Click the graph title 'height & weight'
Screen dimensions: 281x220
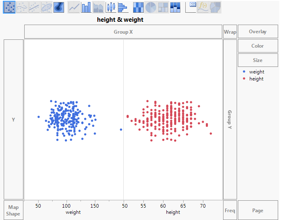tap(120, 20)
